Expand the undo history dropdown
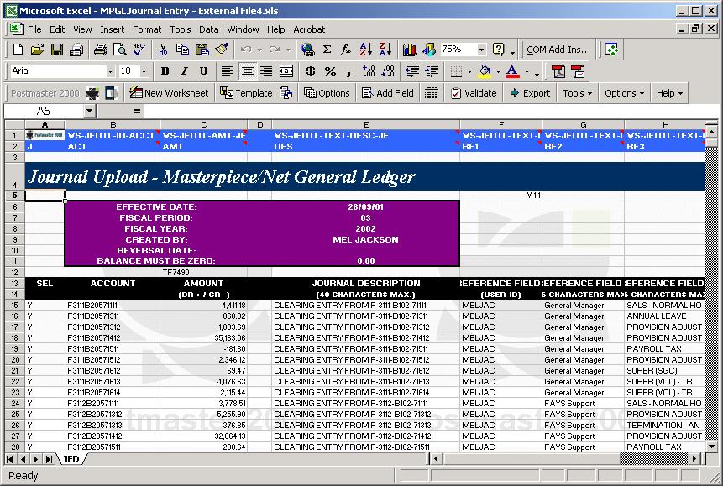 point(259,50)
